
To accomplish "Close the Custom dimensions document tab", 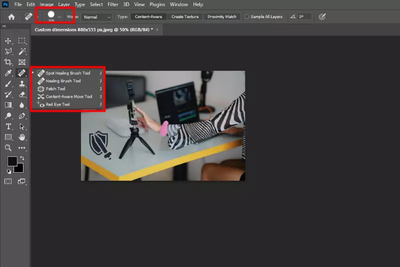I will [x=157, y=30].
